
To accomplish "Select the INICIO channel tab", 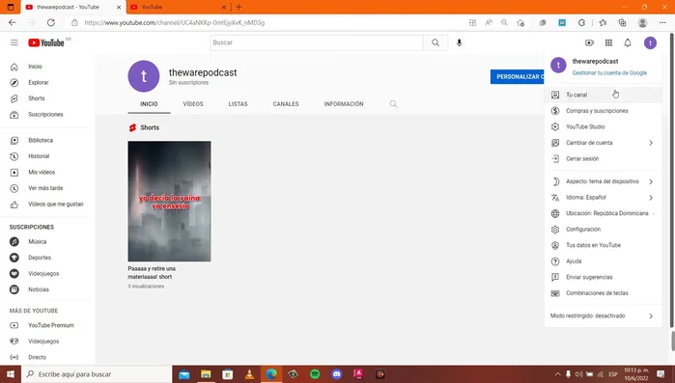I will [149, 104].
